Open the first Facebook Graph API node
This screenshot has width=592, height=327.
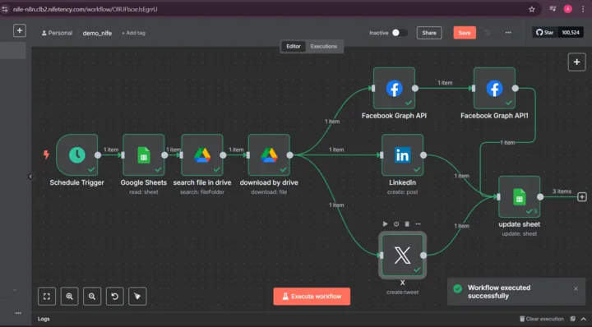[394, 88]
